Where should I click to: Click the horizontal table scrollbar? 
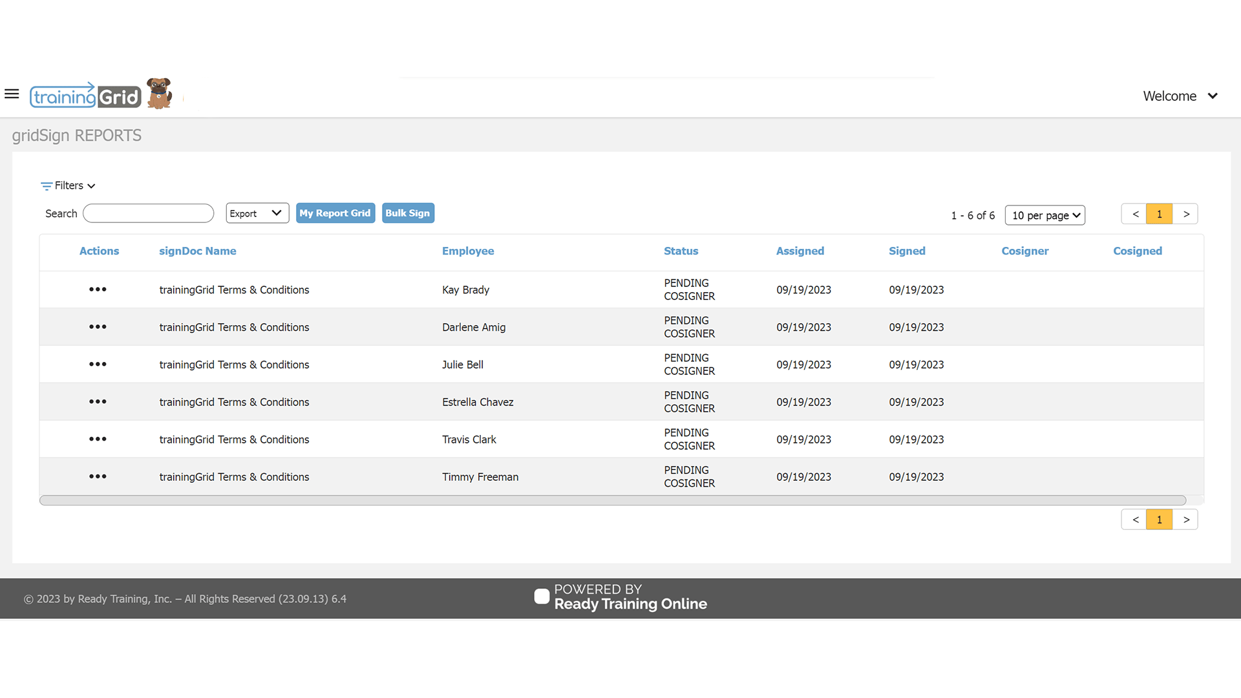click(x=612, y=500)
